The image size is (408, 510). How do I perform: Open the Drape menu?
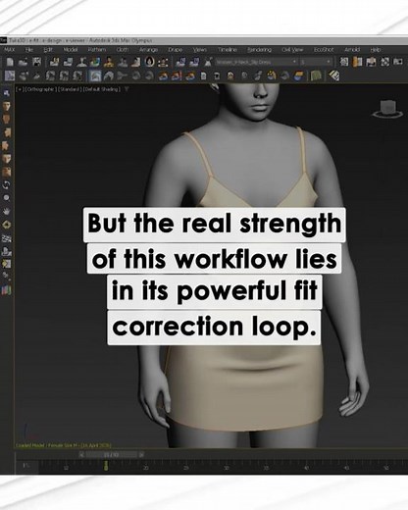(x=175, y=50)
